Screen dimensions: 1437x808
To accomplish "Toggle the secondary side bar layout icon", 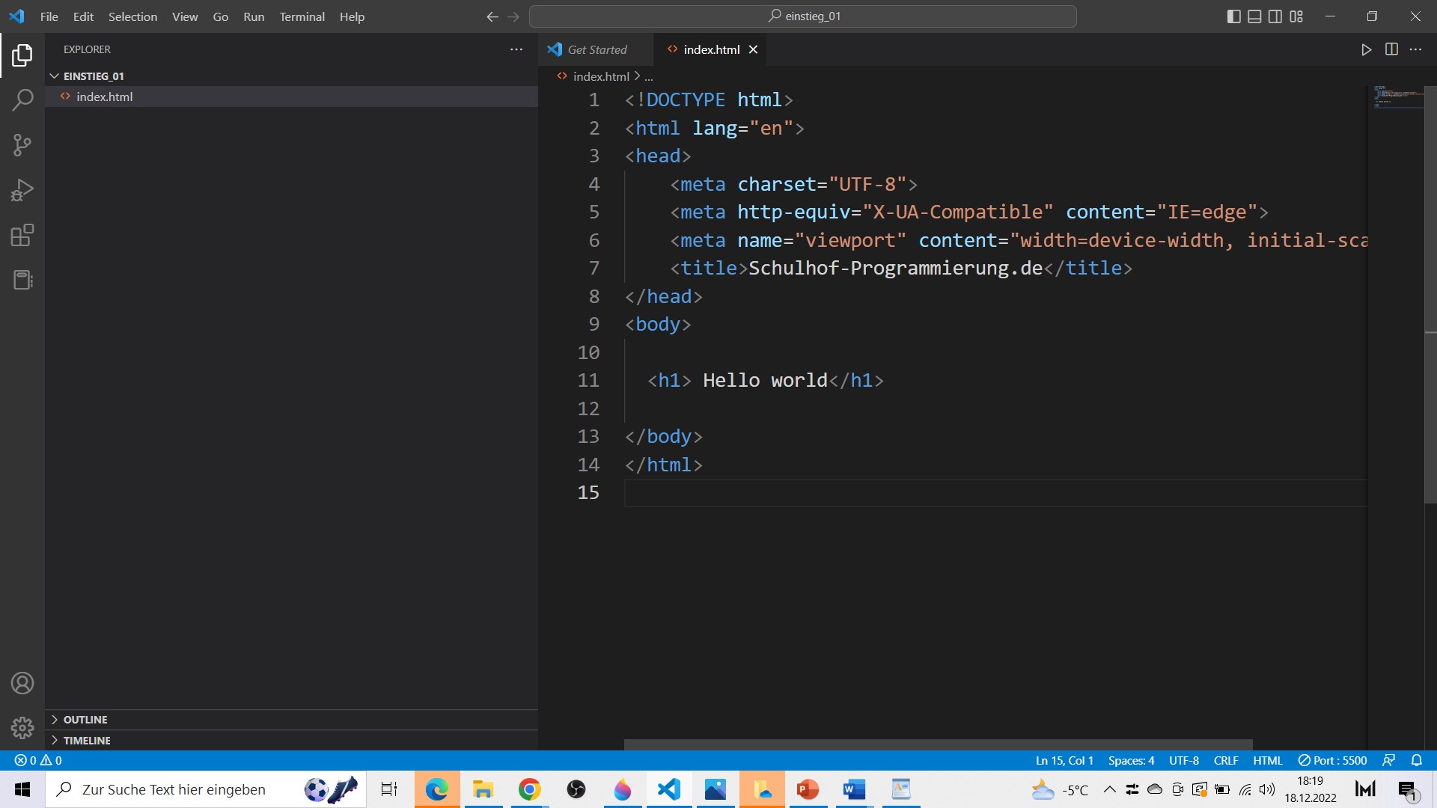I will (x=1275, y=16).
